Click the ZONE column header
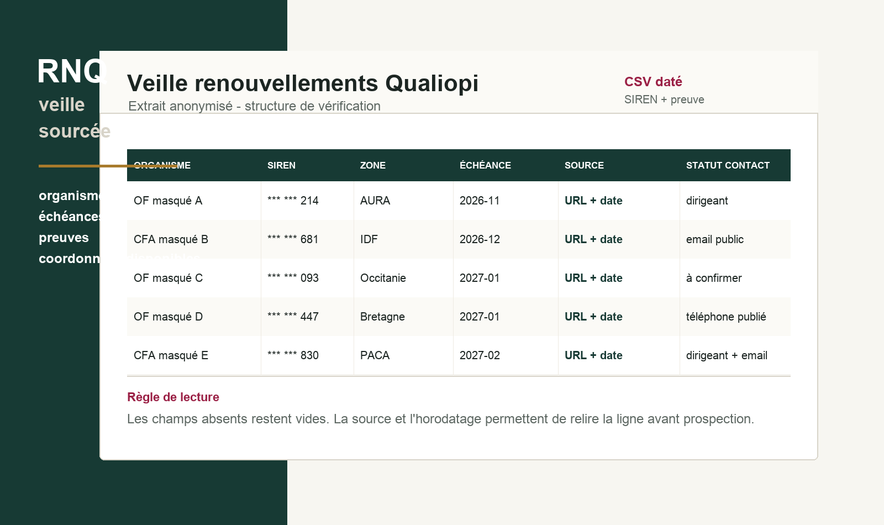Viewport: 884px width, 525px height. click(373, 165)
